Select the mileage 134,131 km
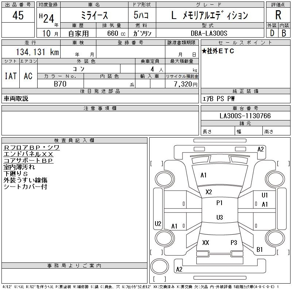Viewport: 292px width, 292px height. click(38, 52)
